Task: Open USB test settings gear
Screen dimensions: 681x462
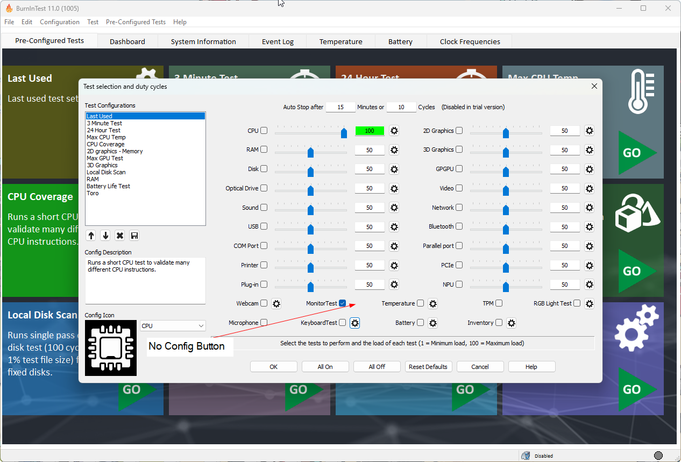Action: [x=394, y=227]
